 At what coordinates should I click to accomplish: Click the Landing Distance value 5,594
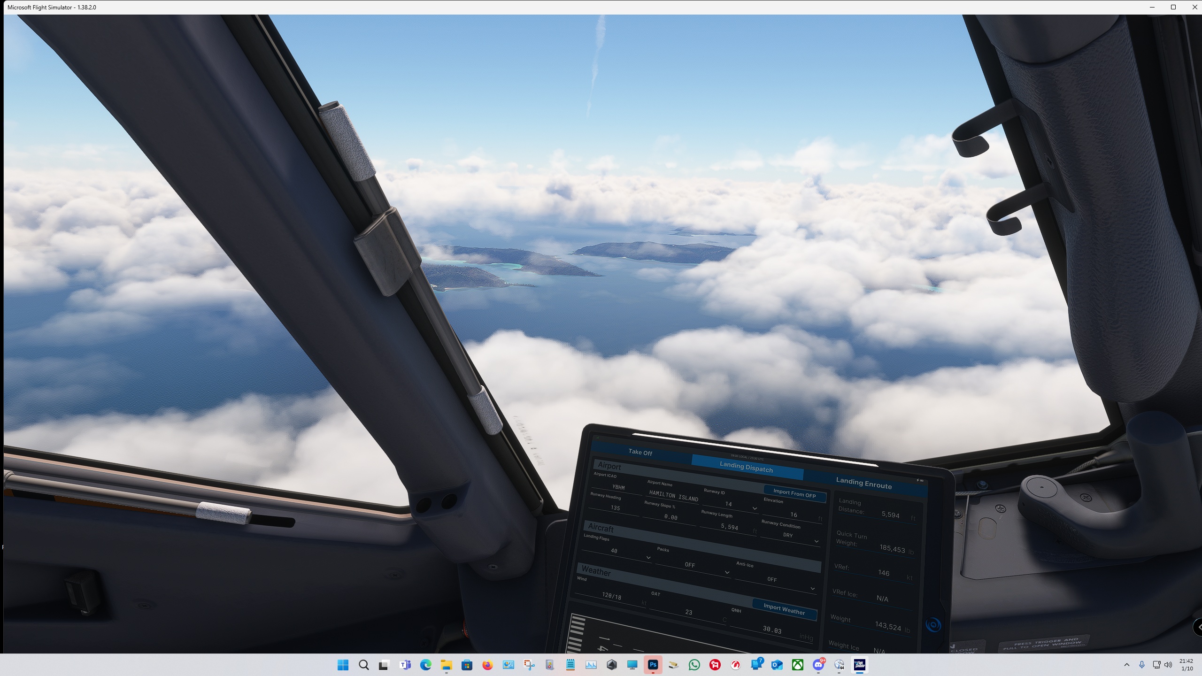[x=890, y=515]
